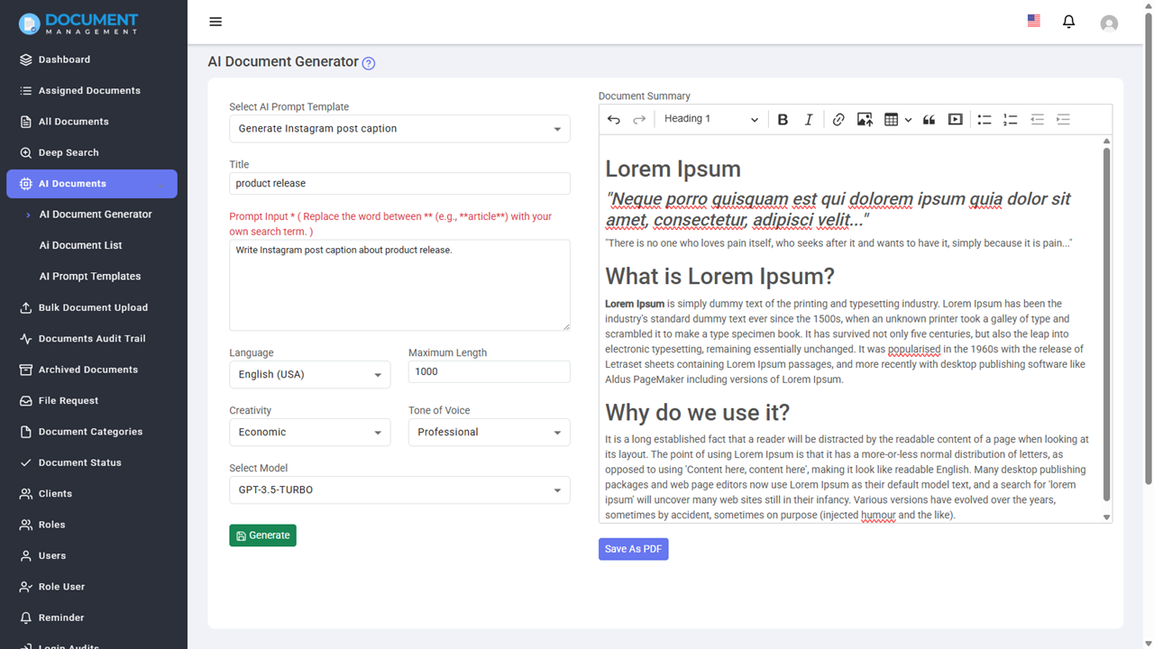The height and width of the screenshot is (649, 1154).
Task: Insert a block quote
Action: click(x=929, y=120)
